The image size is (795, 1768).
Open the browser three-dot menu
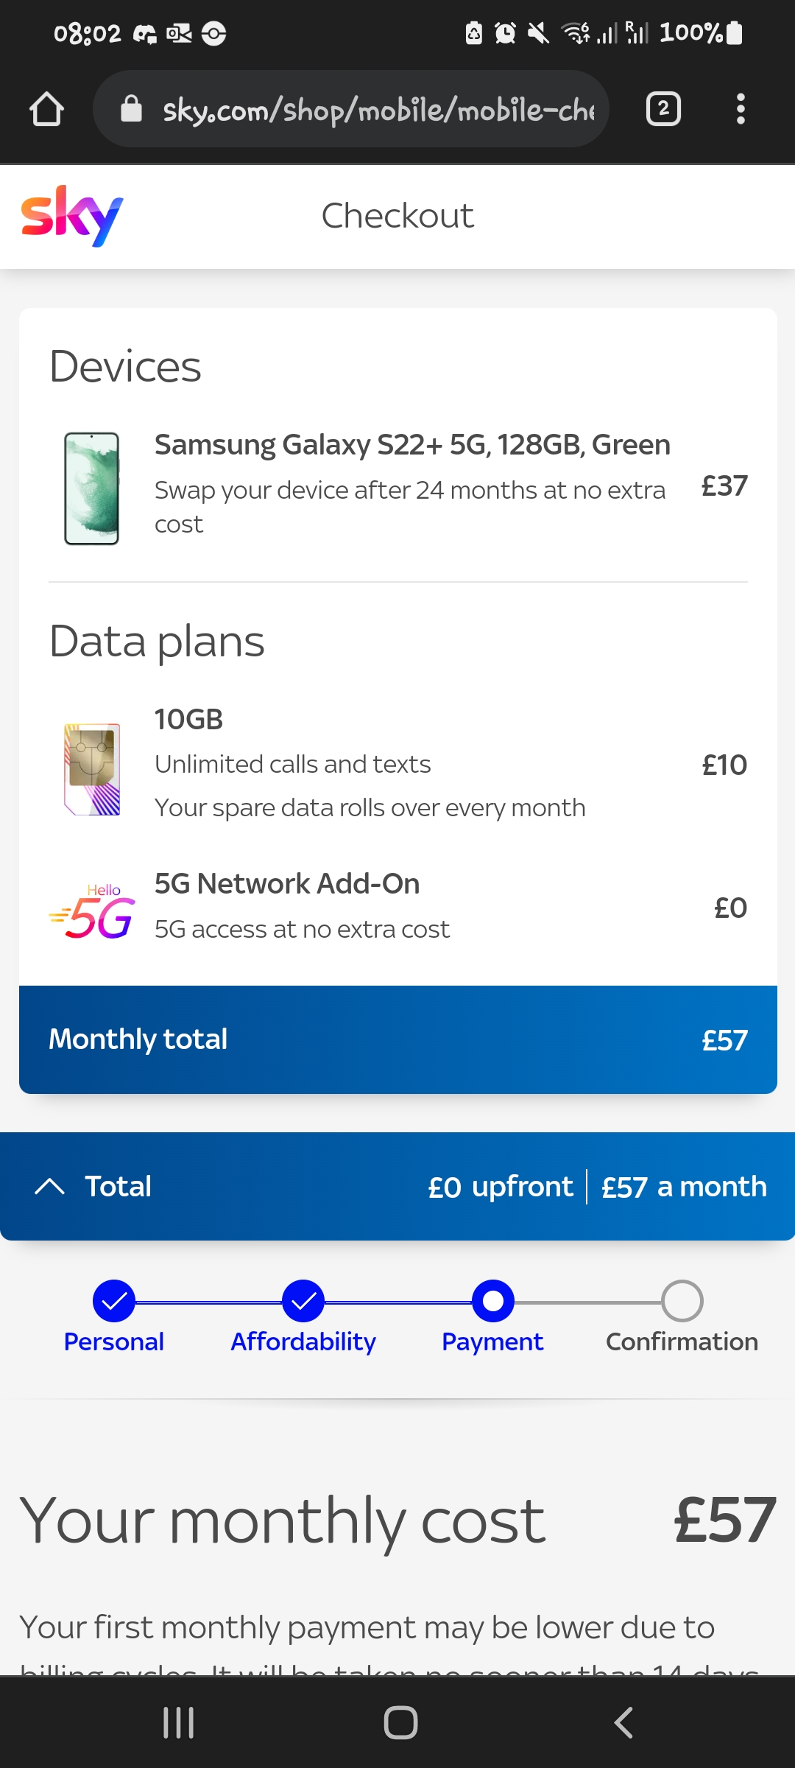point(741,110)
